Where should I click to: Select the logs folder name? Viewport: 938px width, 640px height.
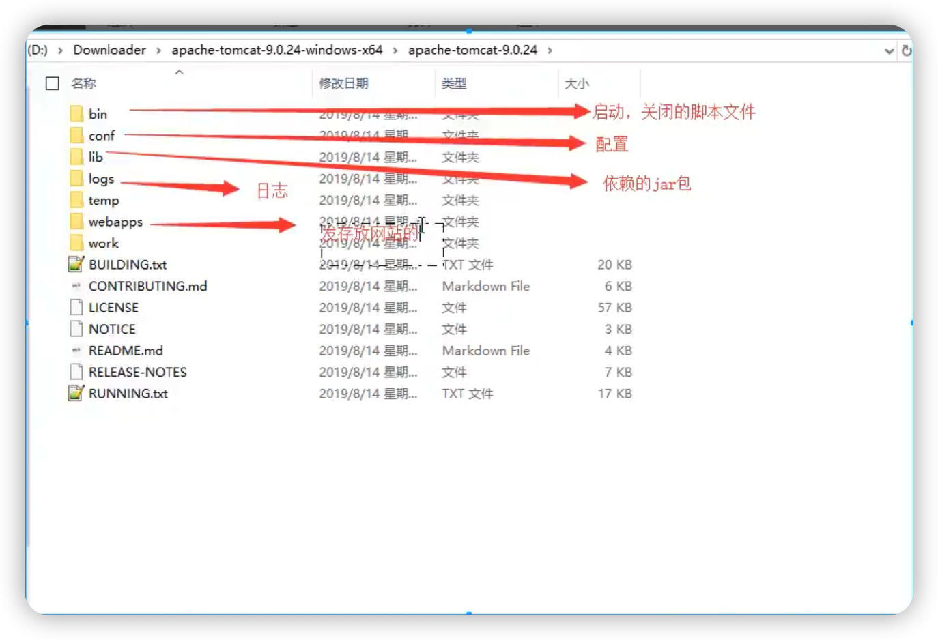[x=101, y=179]
